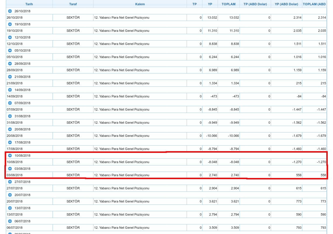Collapse the 05/10/2018 group
The image size is (333, 234).
(10, 50)
